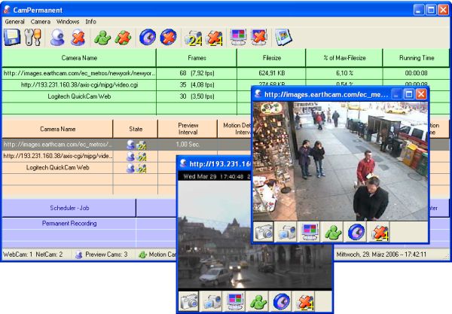Viewport: 452px width, 314px height.
Task: Stop motion detection with crossed green figure
Action: click(x=123, y=38)
